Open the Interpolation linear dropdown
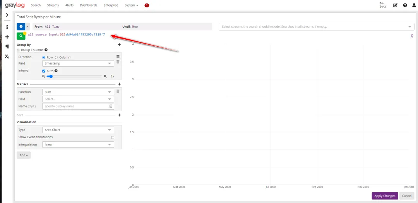Screen dimensions: 418x203 pyautogui.click(x=78, y=145)
